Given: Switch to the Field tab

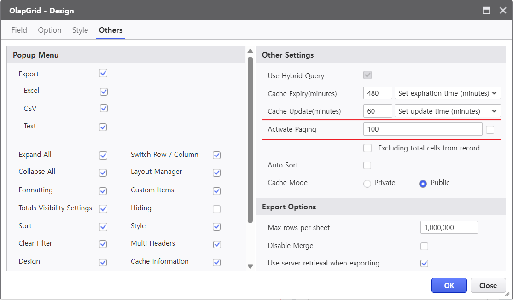Looking at the screenshot, I should 19,30.
